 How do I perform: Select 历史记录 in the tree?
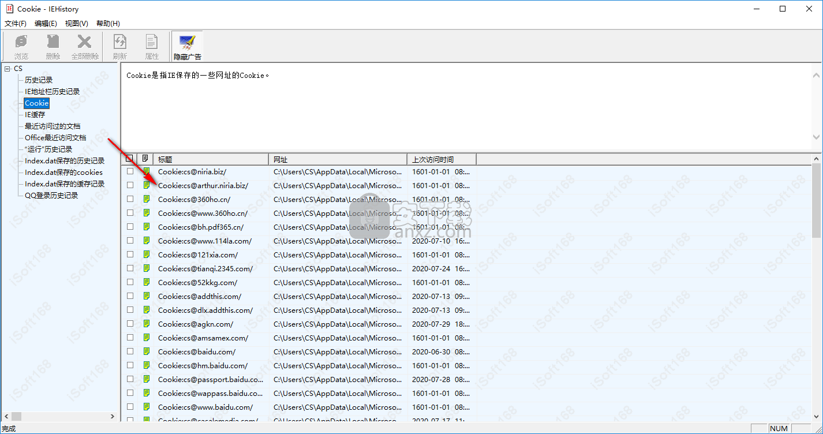[x=39, y=80]
